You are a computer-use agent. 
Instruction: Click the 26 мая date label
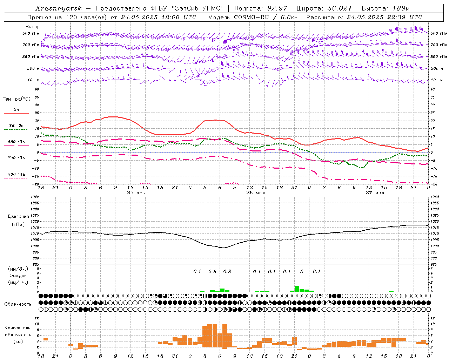tap(256, 193)
